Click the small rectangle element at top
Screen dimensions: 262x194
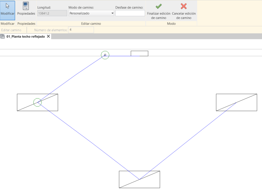tap(139, 54)
